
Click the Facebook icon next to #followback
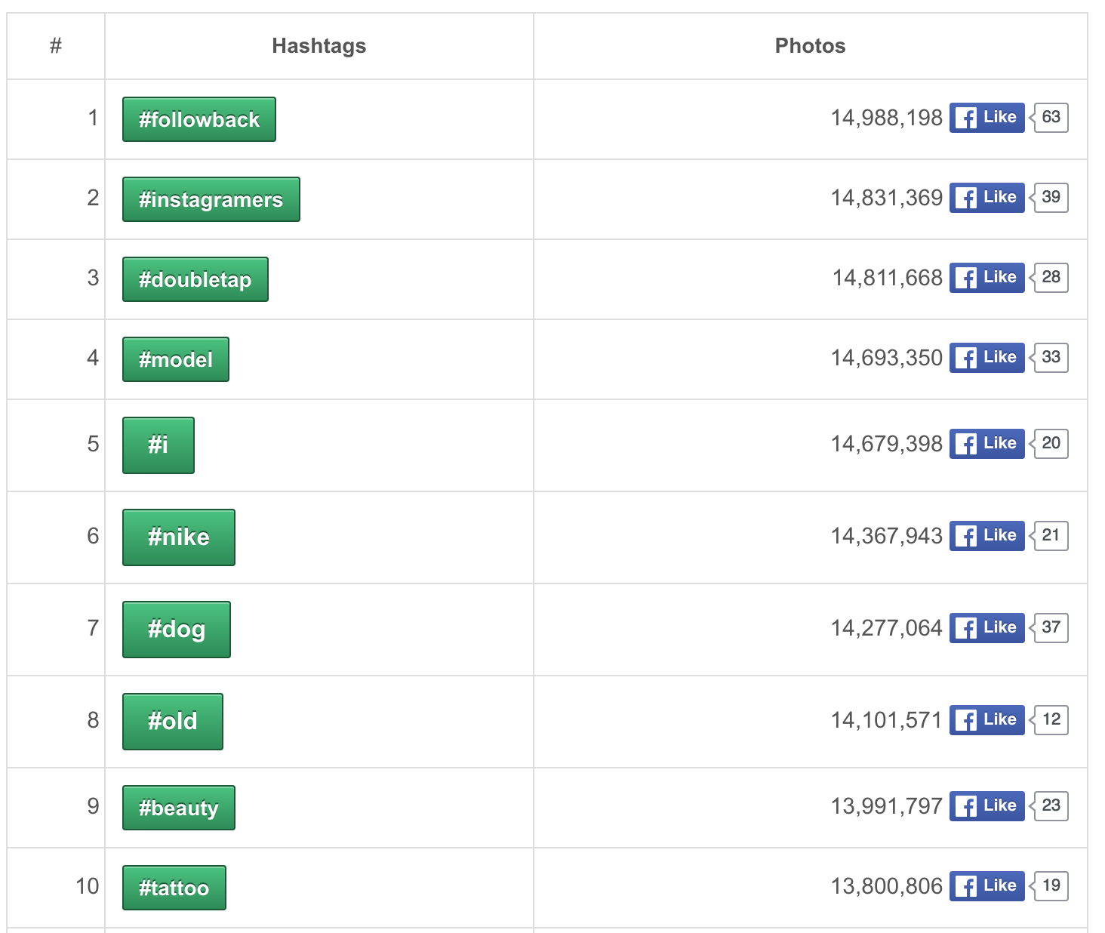(965, 118)
